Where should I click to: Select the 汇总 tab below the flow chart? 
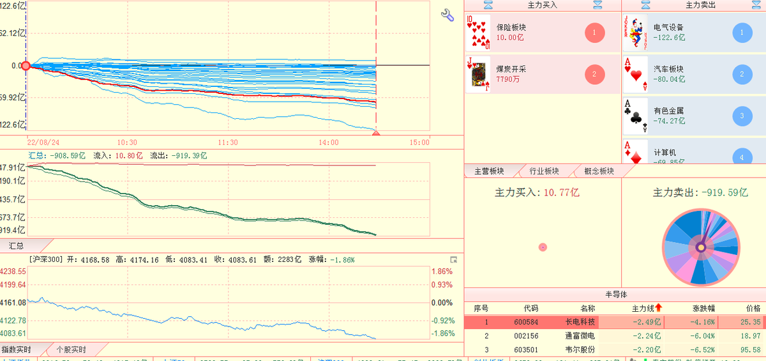[x=17, y=245]
